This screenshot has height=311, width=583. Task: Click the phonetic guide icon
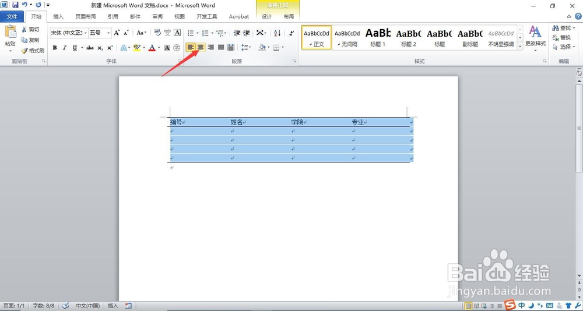point(167,33)
